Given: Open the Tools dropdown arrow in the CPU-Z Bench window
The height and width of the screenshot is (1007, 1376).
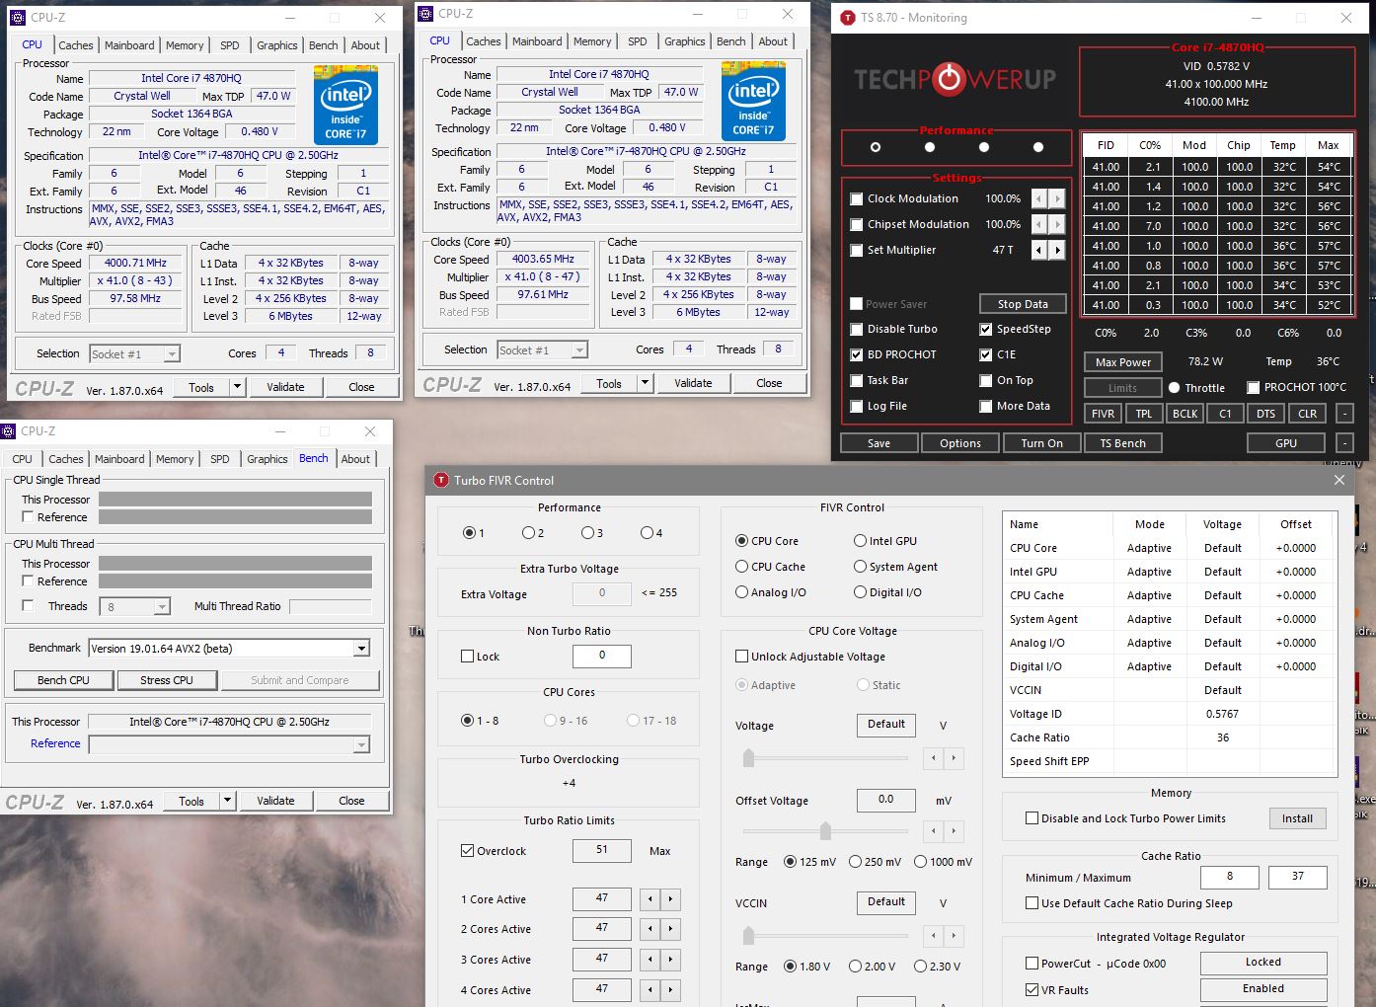Looking at the screenshot, I should pyautogui.click(x=227, y=801).
